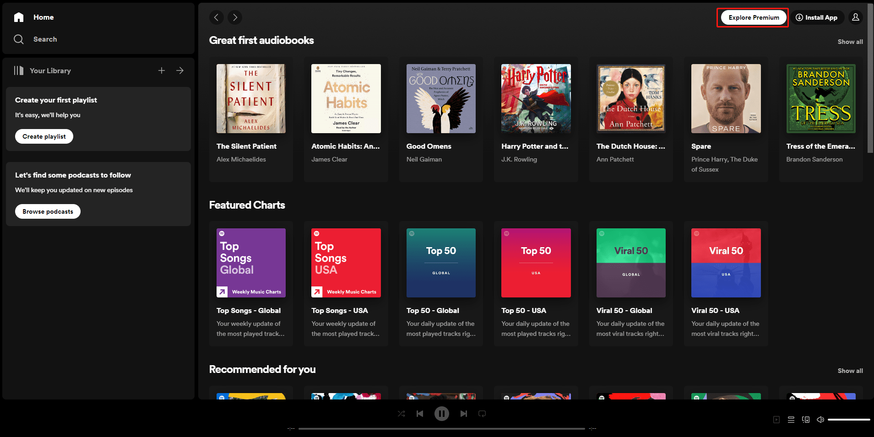
Task: Click the page vertical scrollbar
Action: [x=870, y=78]
